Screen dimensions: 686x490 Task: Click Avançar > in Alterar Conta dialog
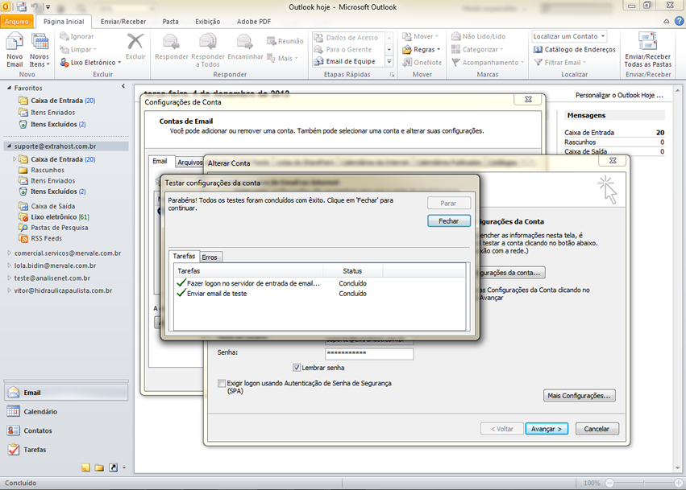tap(547, 429)
